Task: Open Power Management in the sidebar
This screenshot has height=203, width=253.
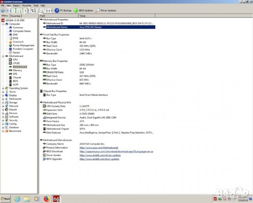Action: (x=23, y=45)
